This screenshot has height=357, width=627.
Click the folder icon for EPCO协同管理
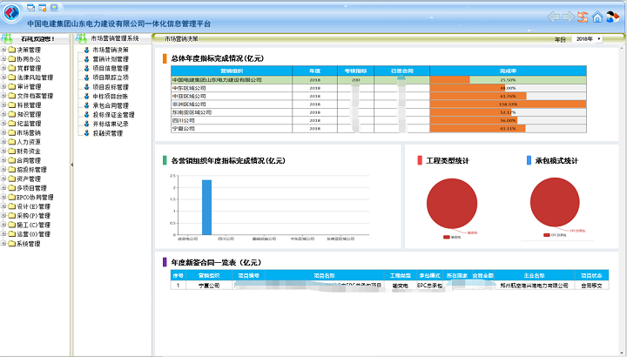pos(12,197)
